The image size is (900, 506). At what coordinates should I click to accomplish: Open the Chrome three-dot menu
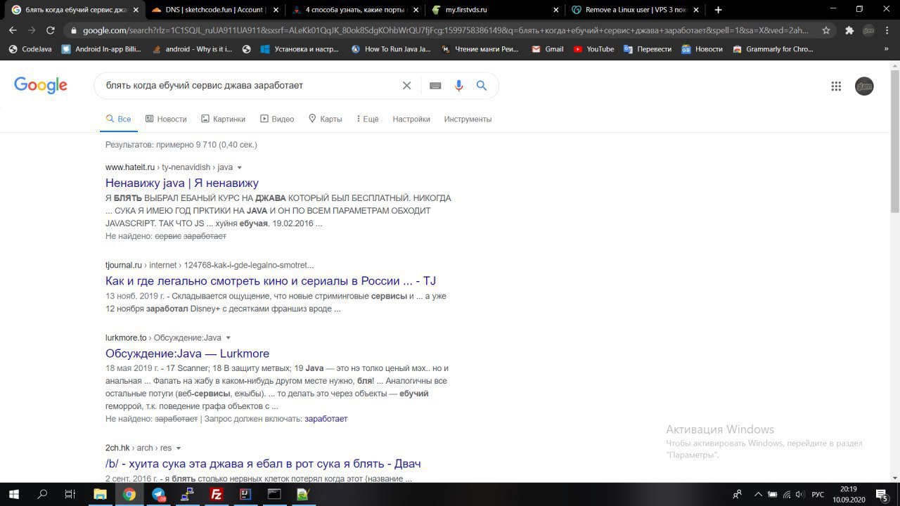point(889,30)
